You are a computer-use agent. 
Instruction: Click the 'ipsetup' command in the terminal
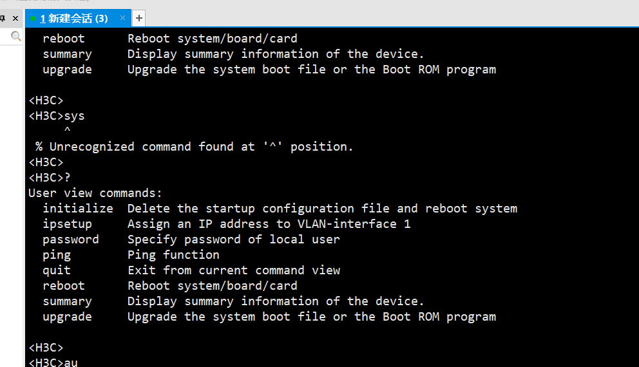[x=67, y=224]
